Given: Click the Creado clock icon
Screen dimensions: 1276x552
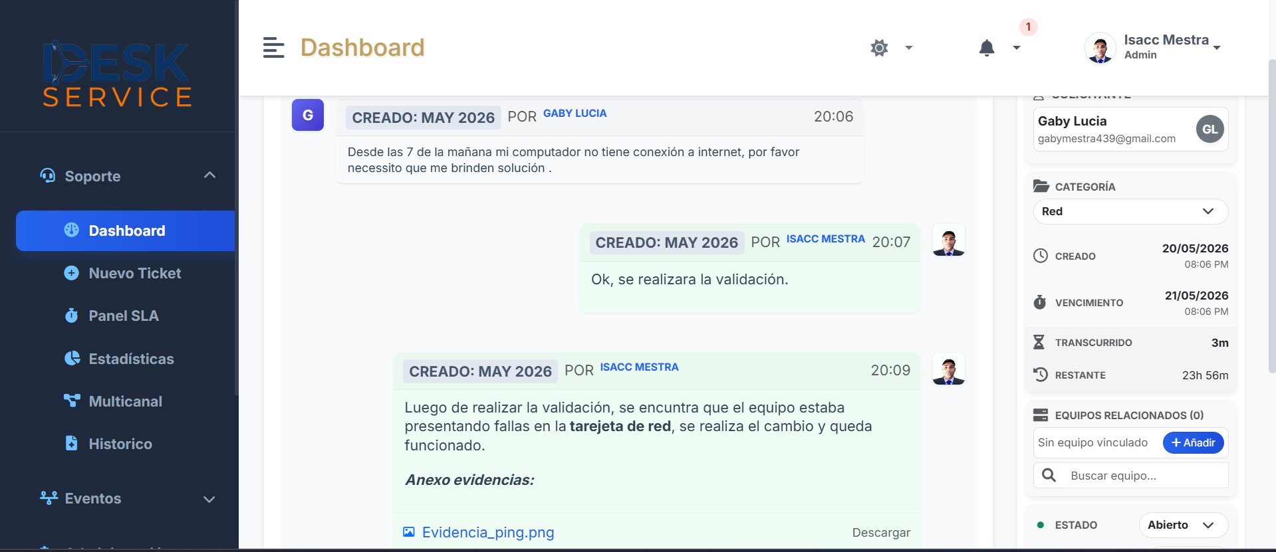Looking at the screenshot, I should point(1041,256).
